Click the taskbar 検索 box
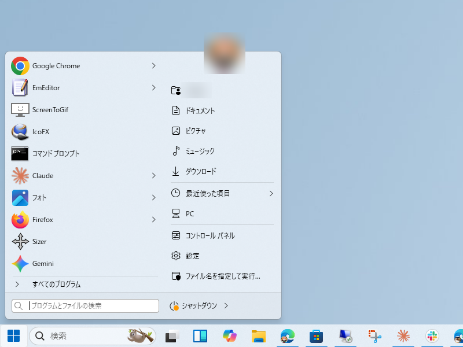463x347 pixels. (93, 336)
